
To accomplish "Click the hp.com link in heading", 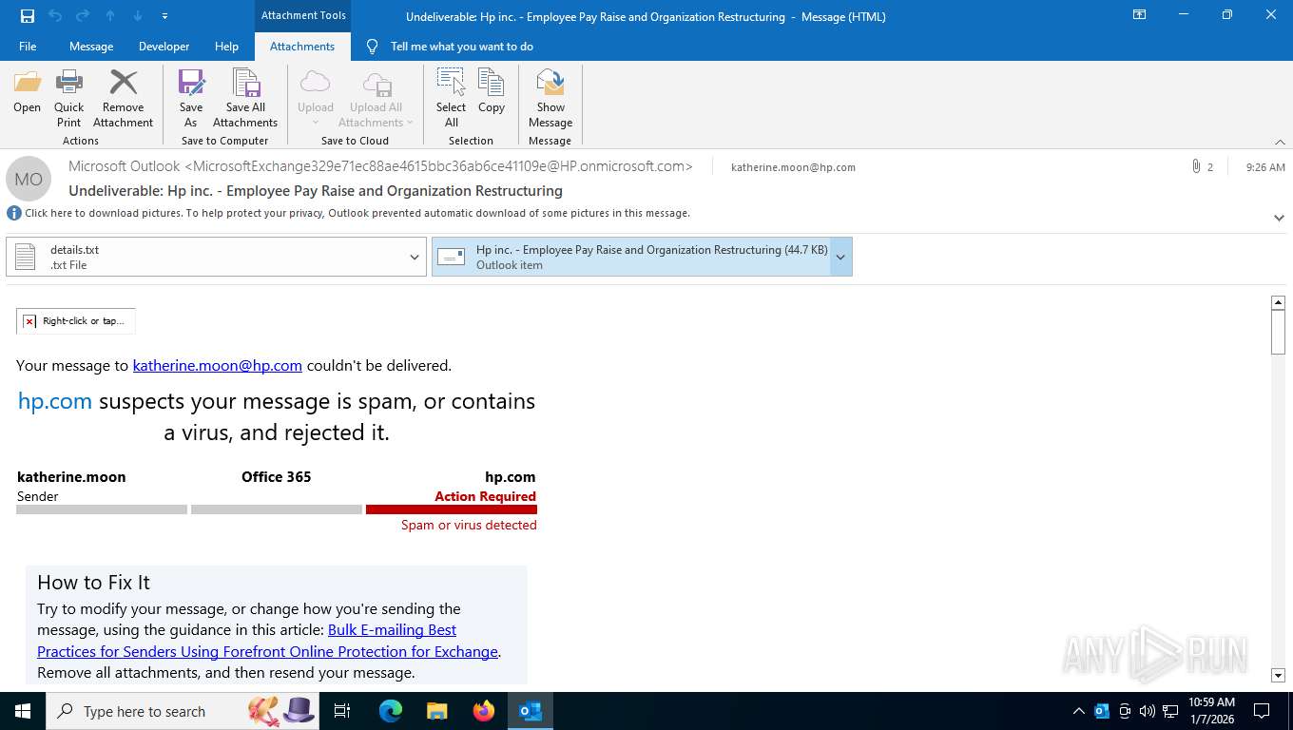I will [55, 401].
